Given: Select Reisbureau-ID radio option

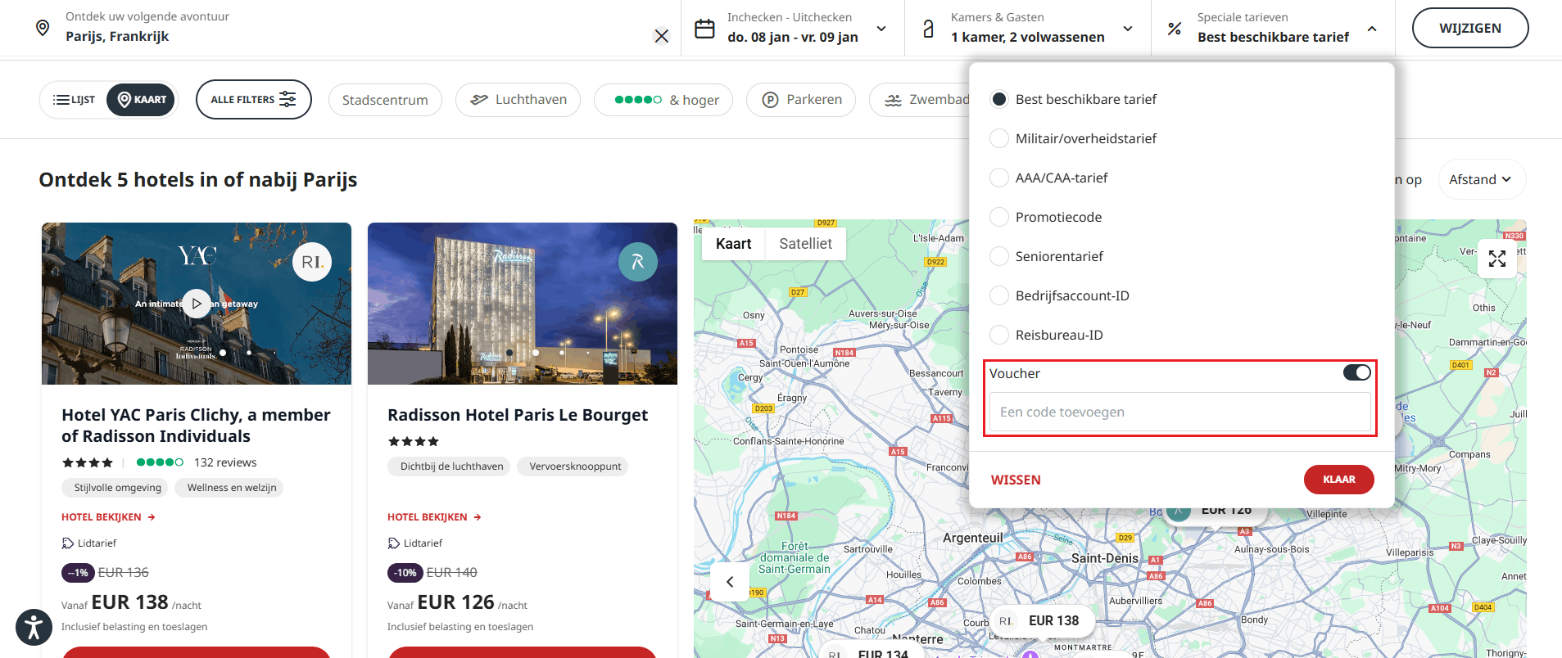Looking at the screenshot, I should [x=999, y=335].
